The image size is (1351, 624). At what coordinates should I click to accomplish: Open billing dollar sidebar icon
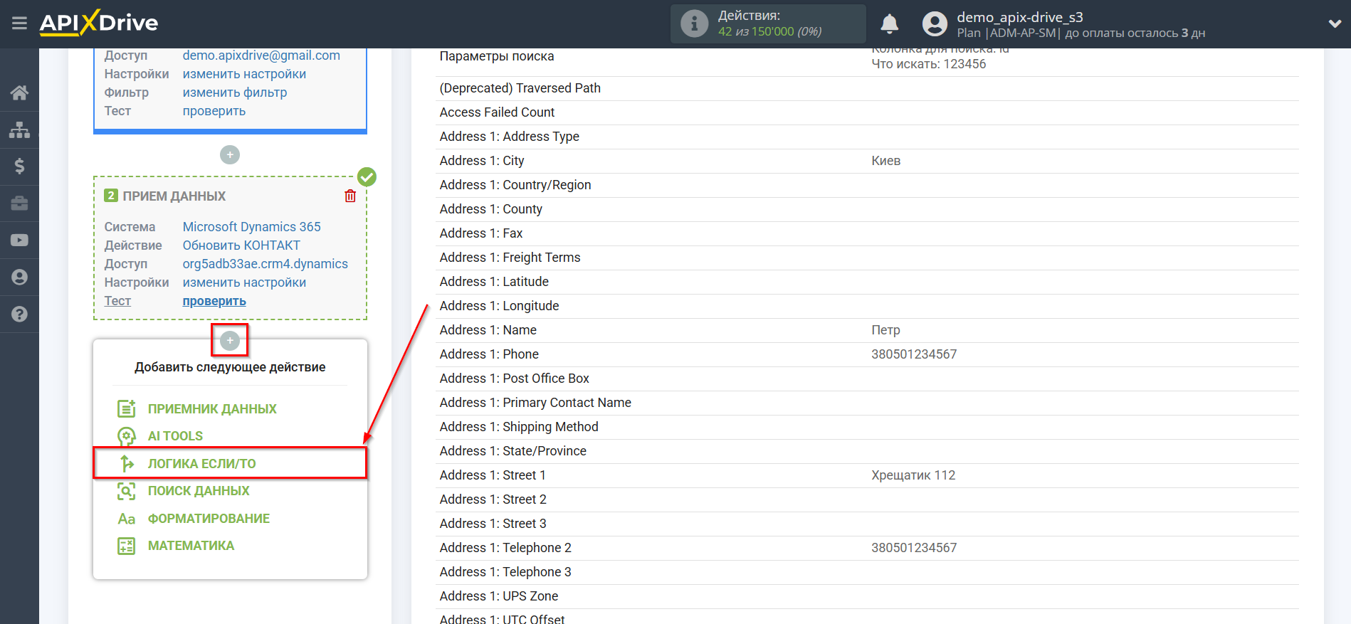tap(19, 166)
